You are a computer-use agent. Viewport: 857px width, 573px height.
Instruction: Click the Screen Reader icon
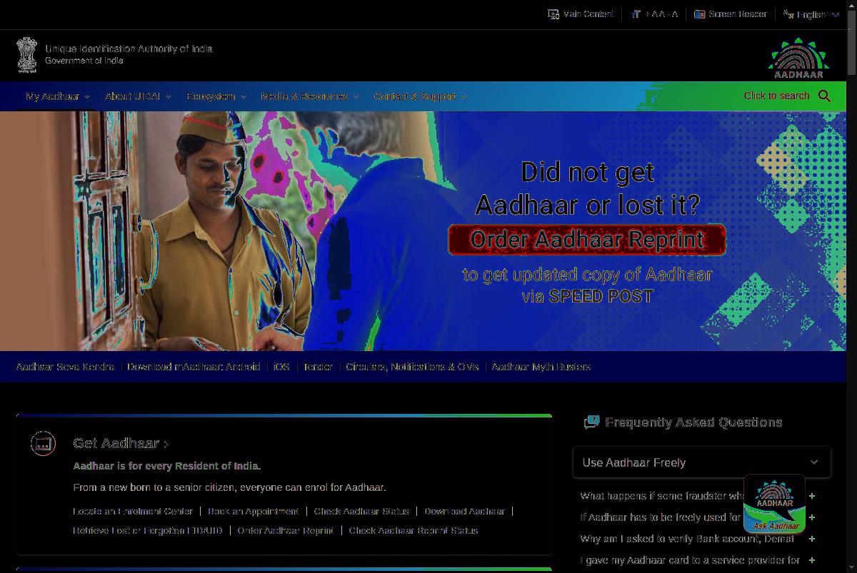(x=700, y=14)
